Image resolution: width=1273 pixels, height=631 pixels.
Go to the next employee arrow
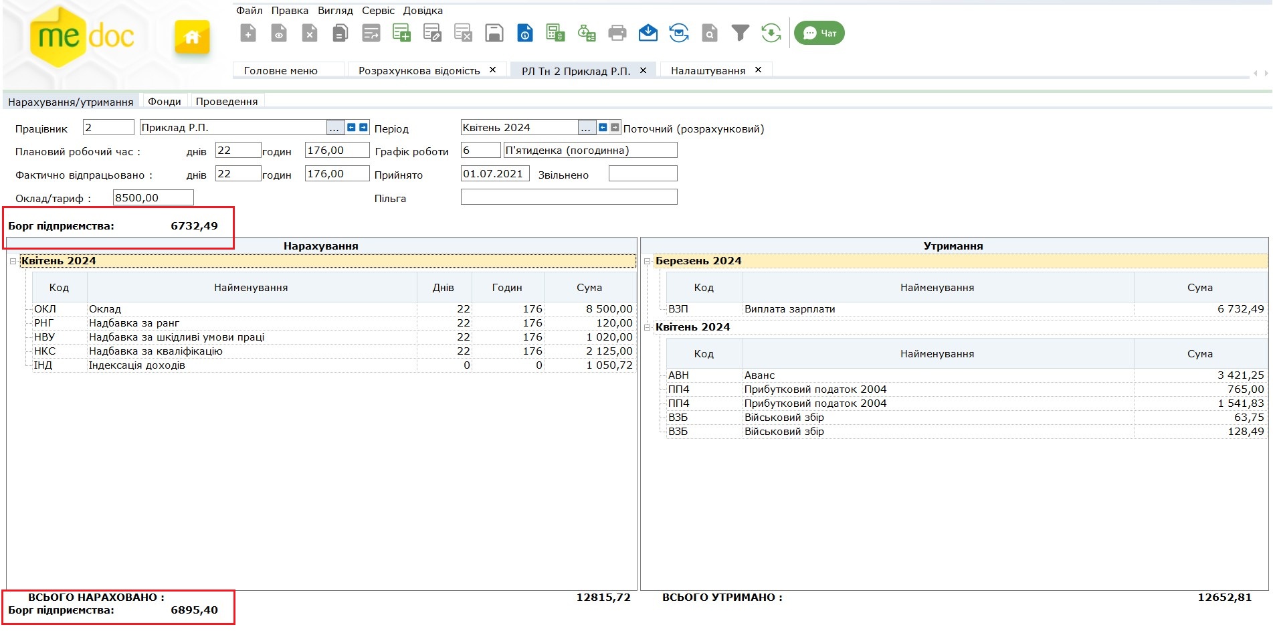point(363,127)
